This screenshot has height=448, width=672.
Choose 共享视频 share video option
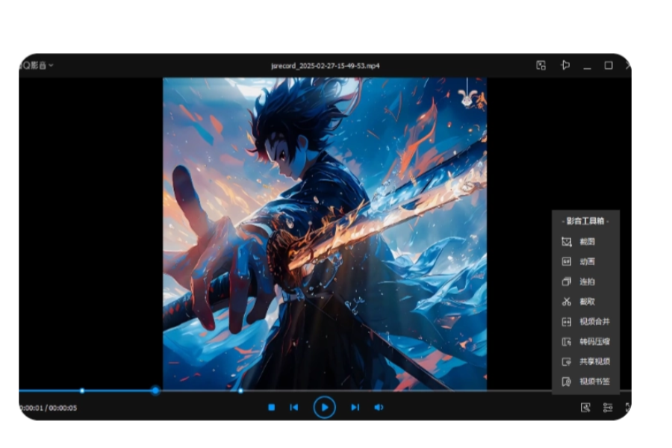594,361
